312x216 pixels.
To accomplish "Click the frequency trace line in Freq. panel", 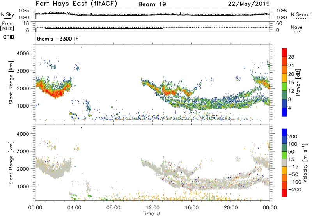I will (152, 28).
